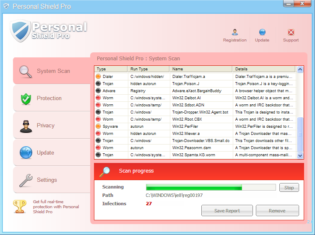Click the orange Spyware threat icon
This screenshot has width=315, height=235.
click(x=98, y=127)
